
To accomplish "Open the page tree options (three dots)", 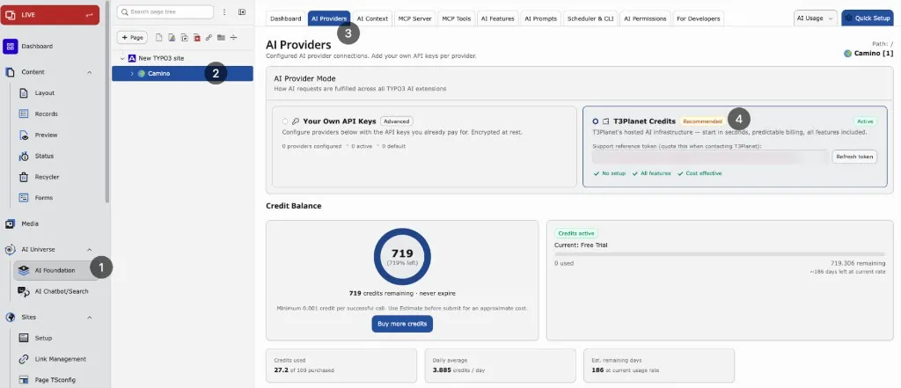I will (x=224, y=12).
